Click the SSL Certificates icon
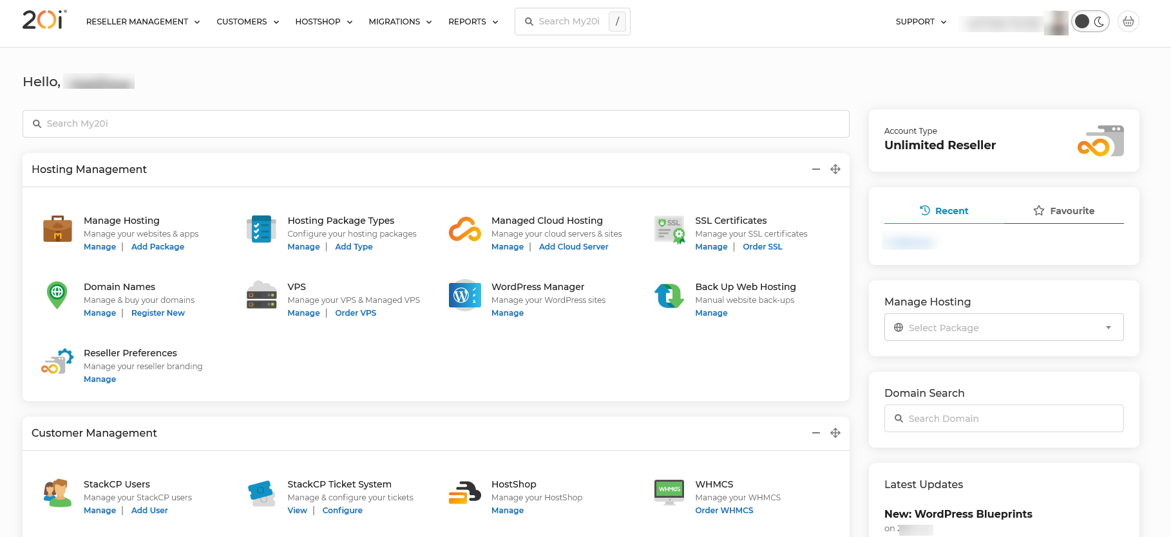 pyautogui.click(x=669, y=230)
